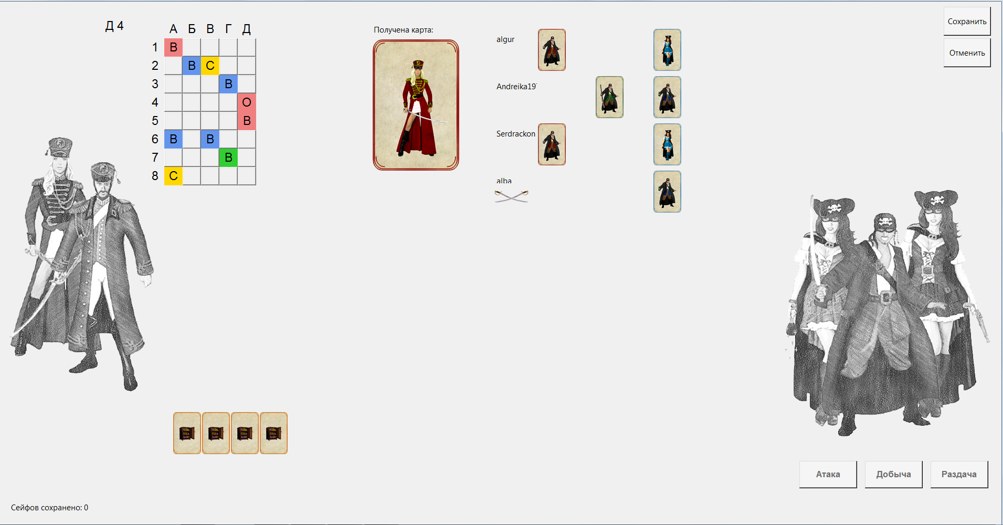Click the crossed sabers icon under alba
The width and height of the screenshot is (1003, 525).
511,196
